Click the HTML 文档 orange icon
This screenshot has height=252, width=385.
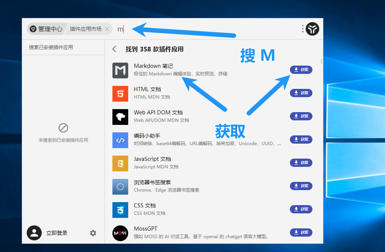click(120, 94)
